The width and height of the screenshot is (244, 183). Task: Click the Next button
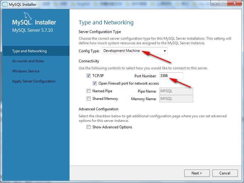(x=197, y=173)
